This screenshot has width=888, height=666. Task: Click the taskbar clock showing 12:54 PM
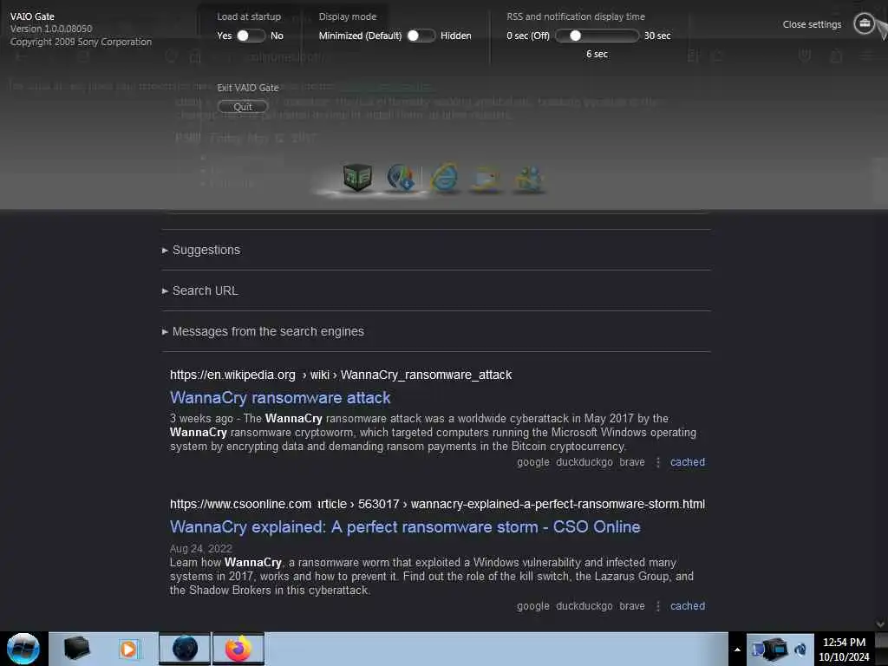(844, 649)
